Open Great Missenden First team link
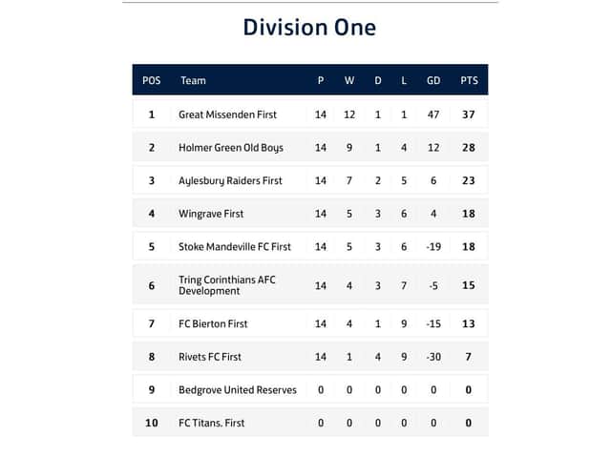The image size is (611, 457). 227,114
